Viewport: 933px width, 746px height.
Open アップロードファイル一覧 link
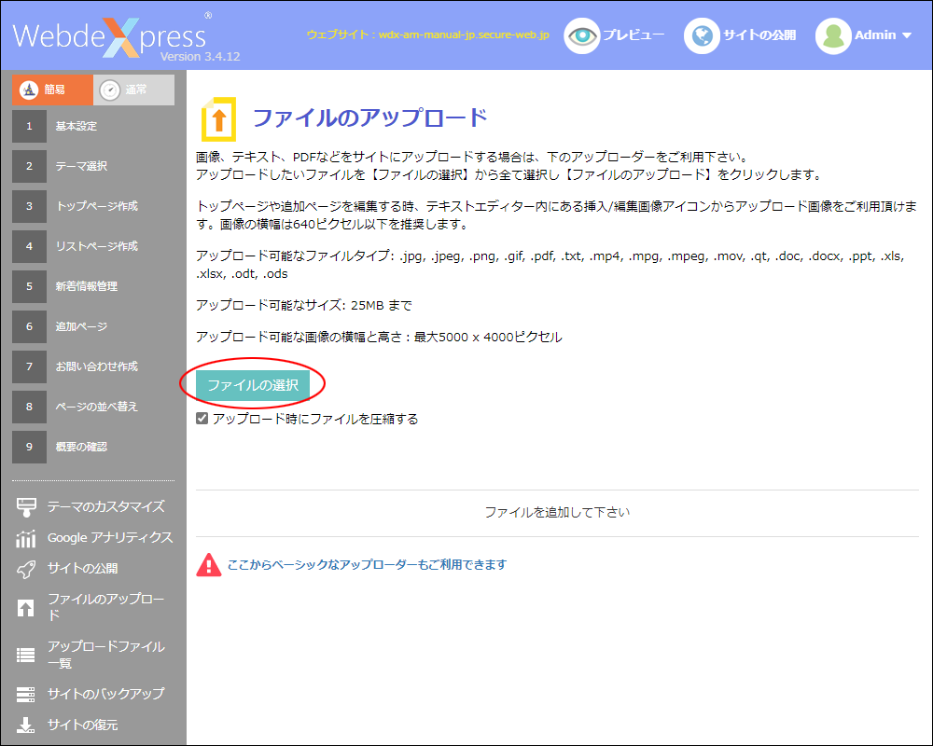pyautogui.click(x=106, y=655)
